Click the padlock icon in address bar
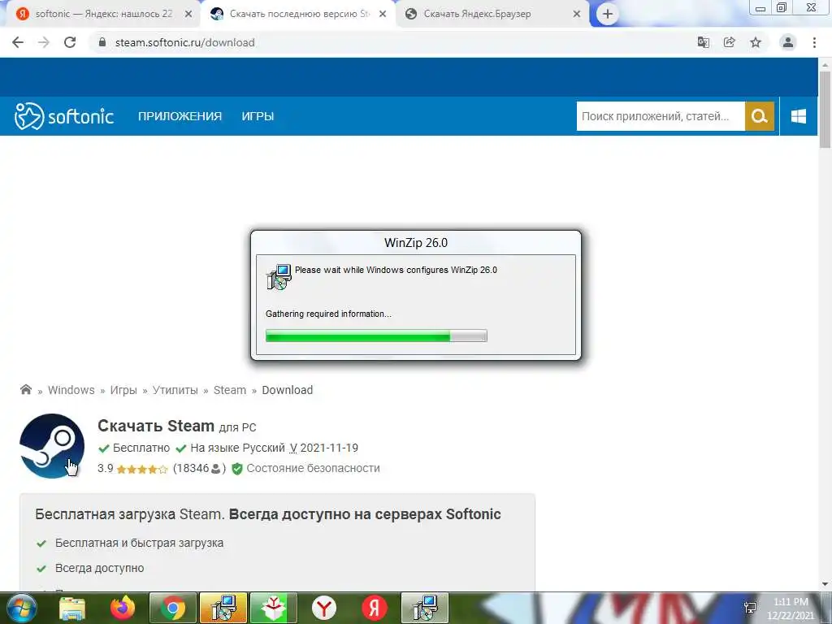Viewport: 832px width, 624px height. click(102, 42)
